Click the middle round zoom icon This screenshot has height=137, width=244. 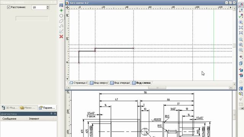tap(241, 45)
